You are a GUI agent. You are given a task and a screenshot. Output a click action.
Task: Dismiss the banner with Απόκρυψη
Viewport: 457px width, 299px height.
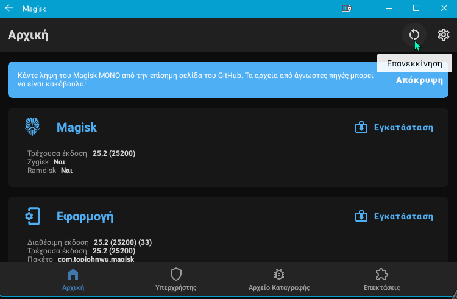point(419,80)
